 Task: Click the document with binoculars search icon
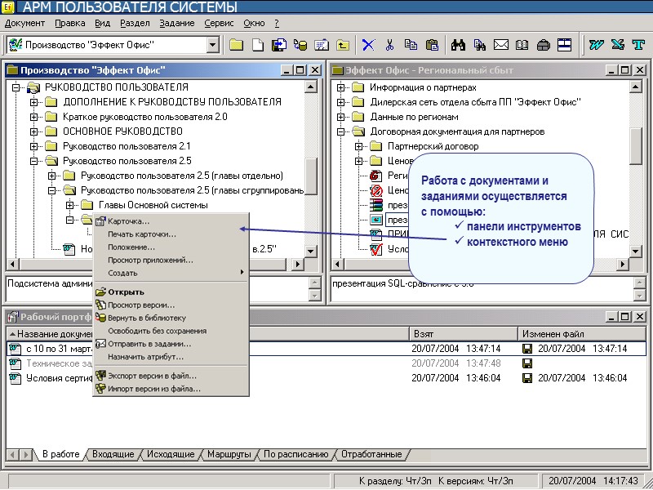click(x=479, y=45)
